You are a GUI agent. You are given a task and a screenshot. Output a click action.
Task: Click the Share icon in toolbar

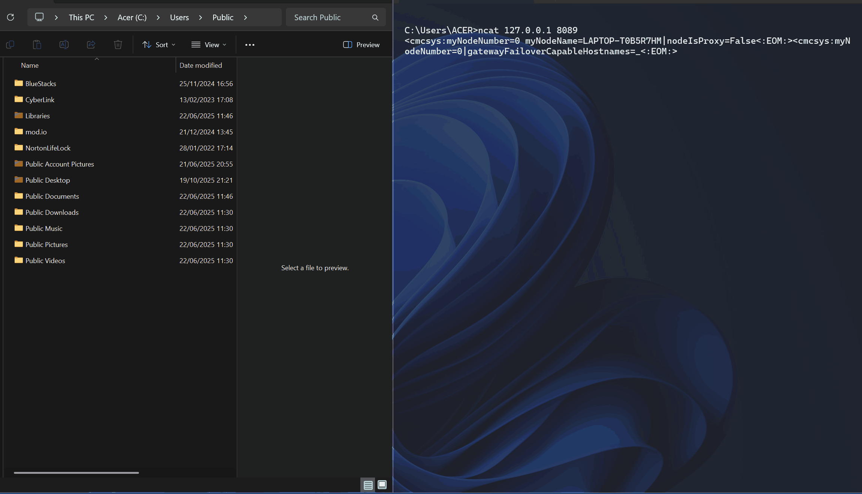91,45
